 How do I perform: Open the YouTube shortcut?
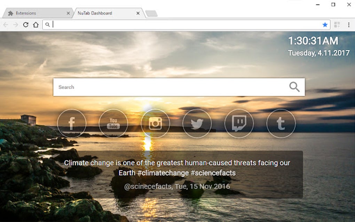click(x=113, y=124)
